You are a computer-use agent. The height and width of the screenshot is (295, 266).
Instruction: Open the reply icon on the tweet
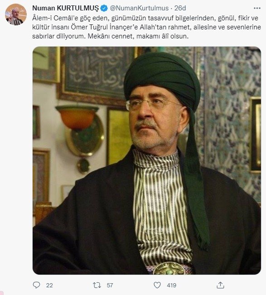tap(36, 285)
